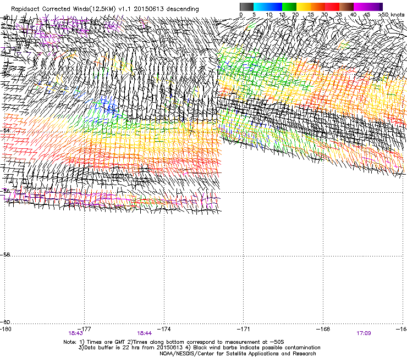Click the blue 10-15 knots color swatch
This screenshot has height=357, width=407.
point(275,7)
